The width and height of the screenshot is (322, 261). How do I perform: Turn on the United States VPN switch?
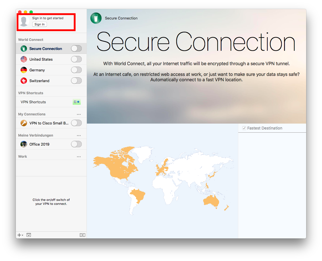click(x=76, y=59)
